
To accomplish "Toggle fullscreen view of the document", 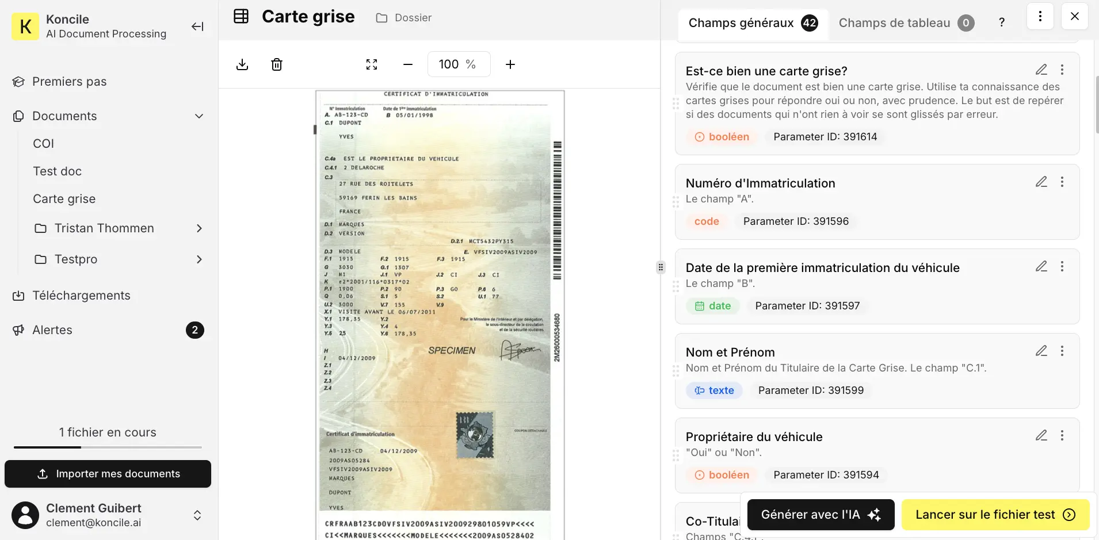I will tap(372, 64).
